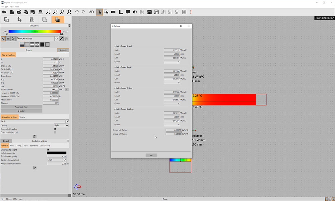
Task: Click the Simulate button
Action: (63, 50)
